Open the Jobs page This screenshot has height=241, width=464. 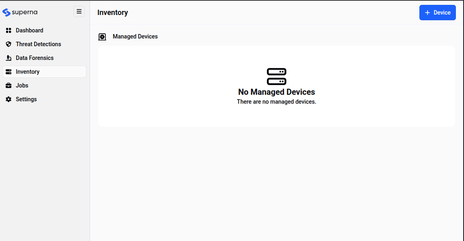click(22, 85)
